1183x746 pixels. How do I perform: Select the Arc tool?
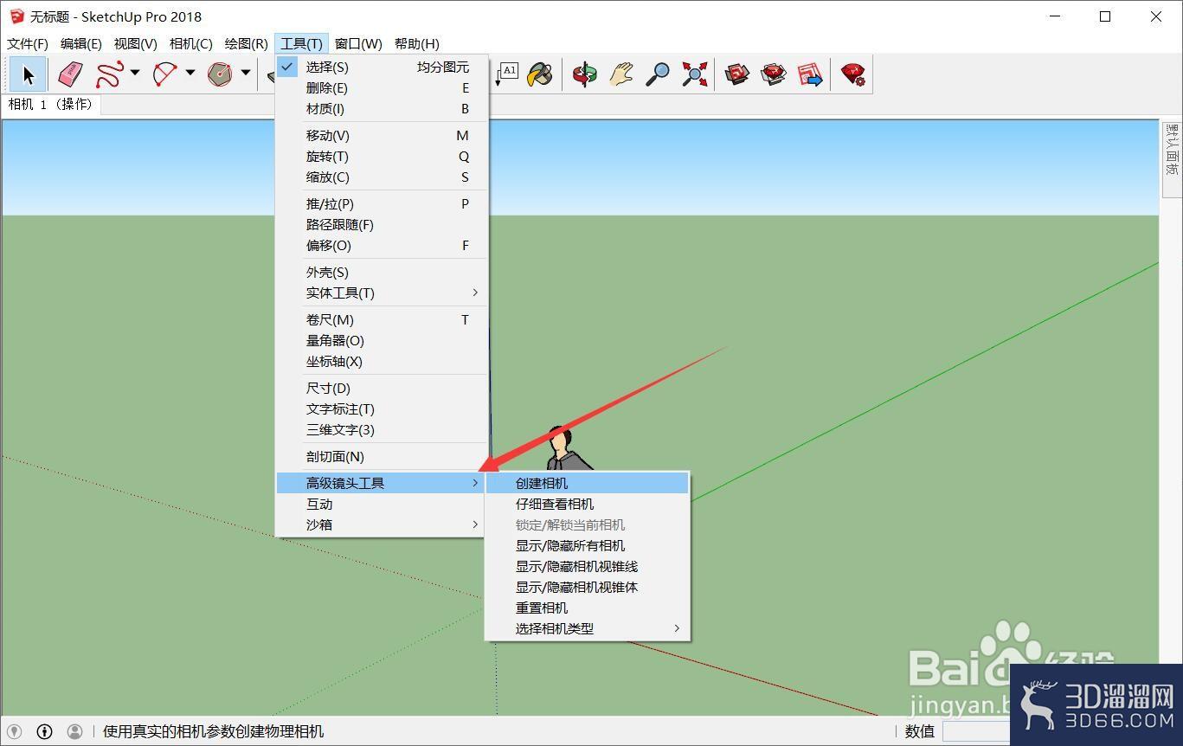click(164, 74)
